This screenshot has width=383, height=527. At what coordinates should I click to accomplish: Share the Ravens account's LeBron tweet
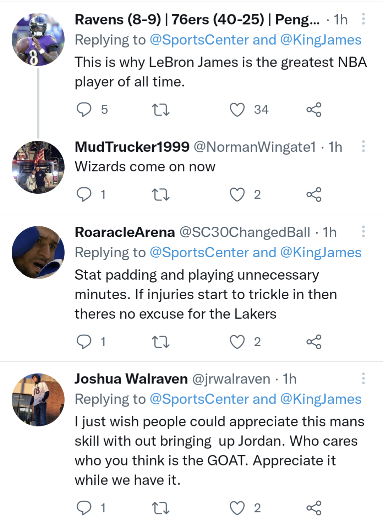tap(314, 109)
